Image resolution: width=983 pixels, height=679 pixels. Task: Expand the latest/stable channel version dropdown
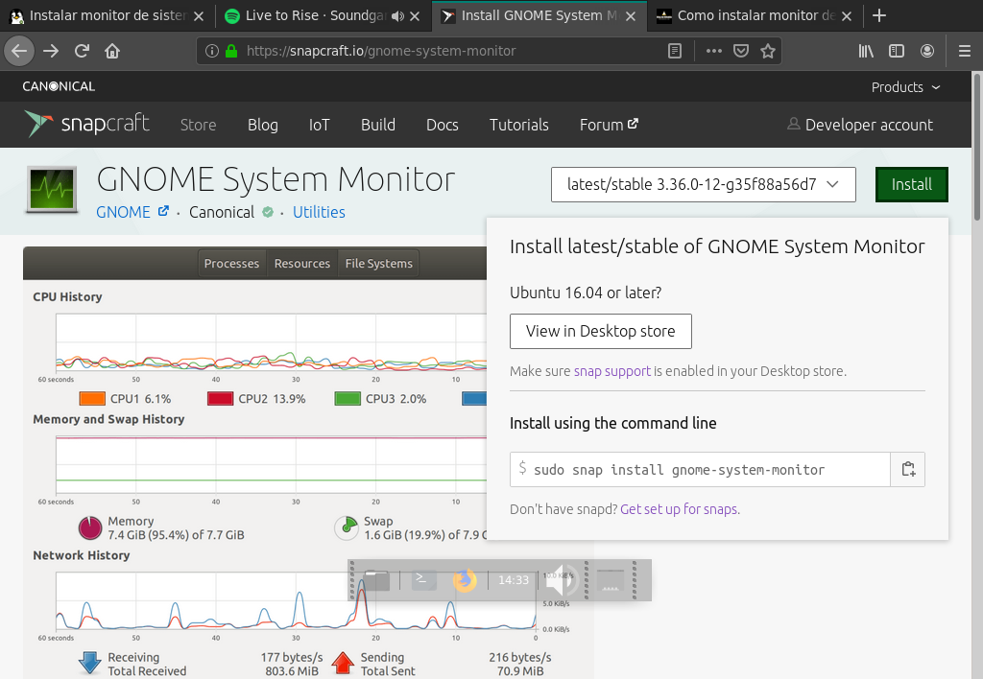704,184
